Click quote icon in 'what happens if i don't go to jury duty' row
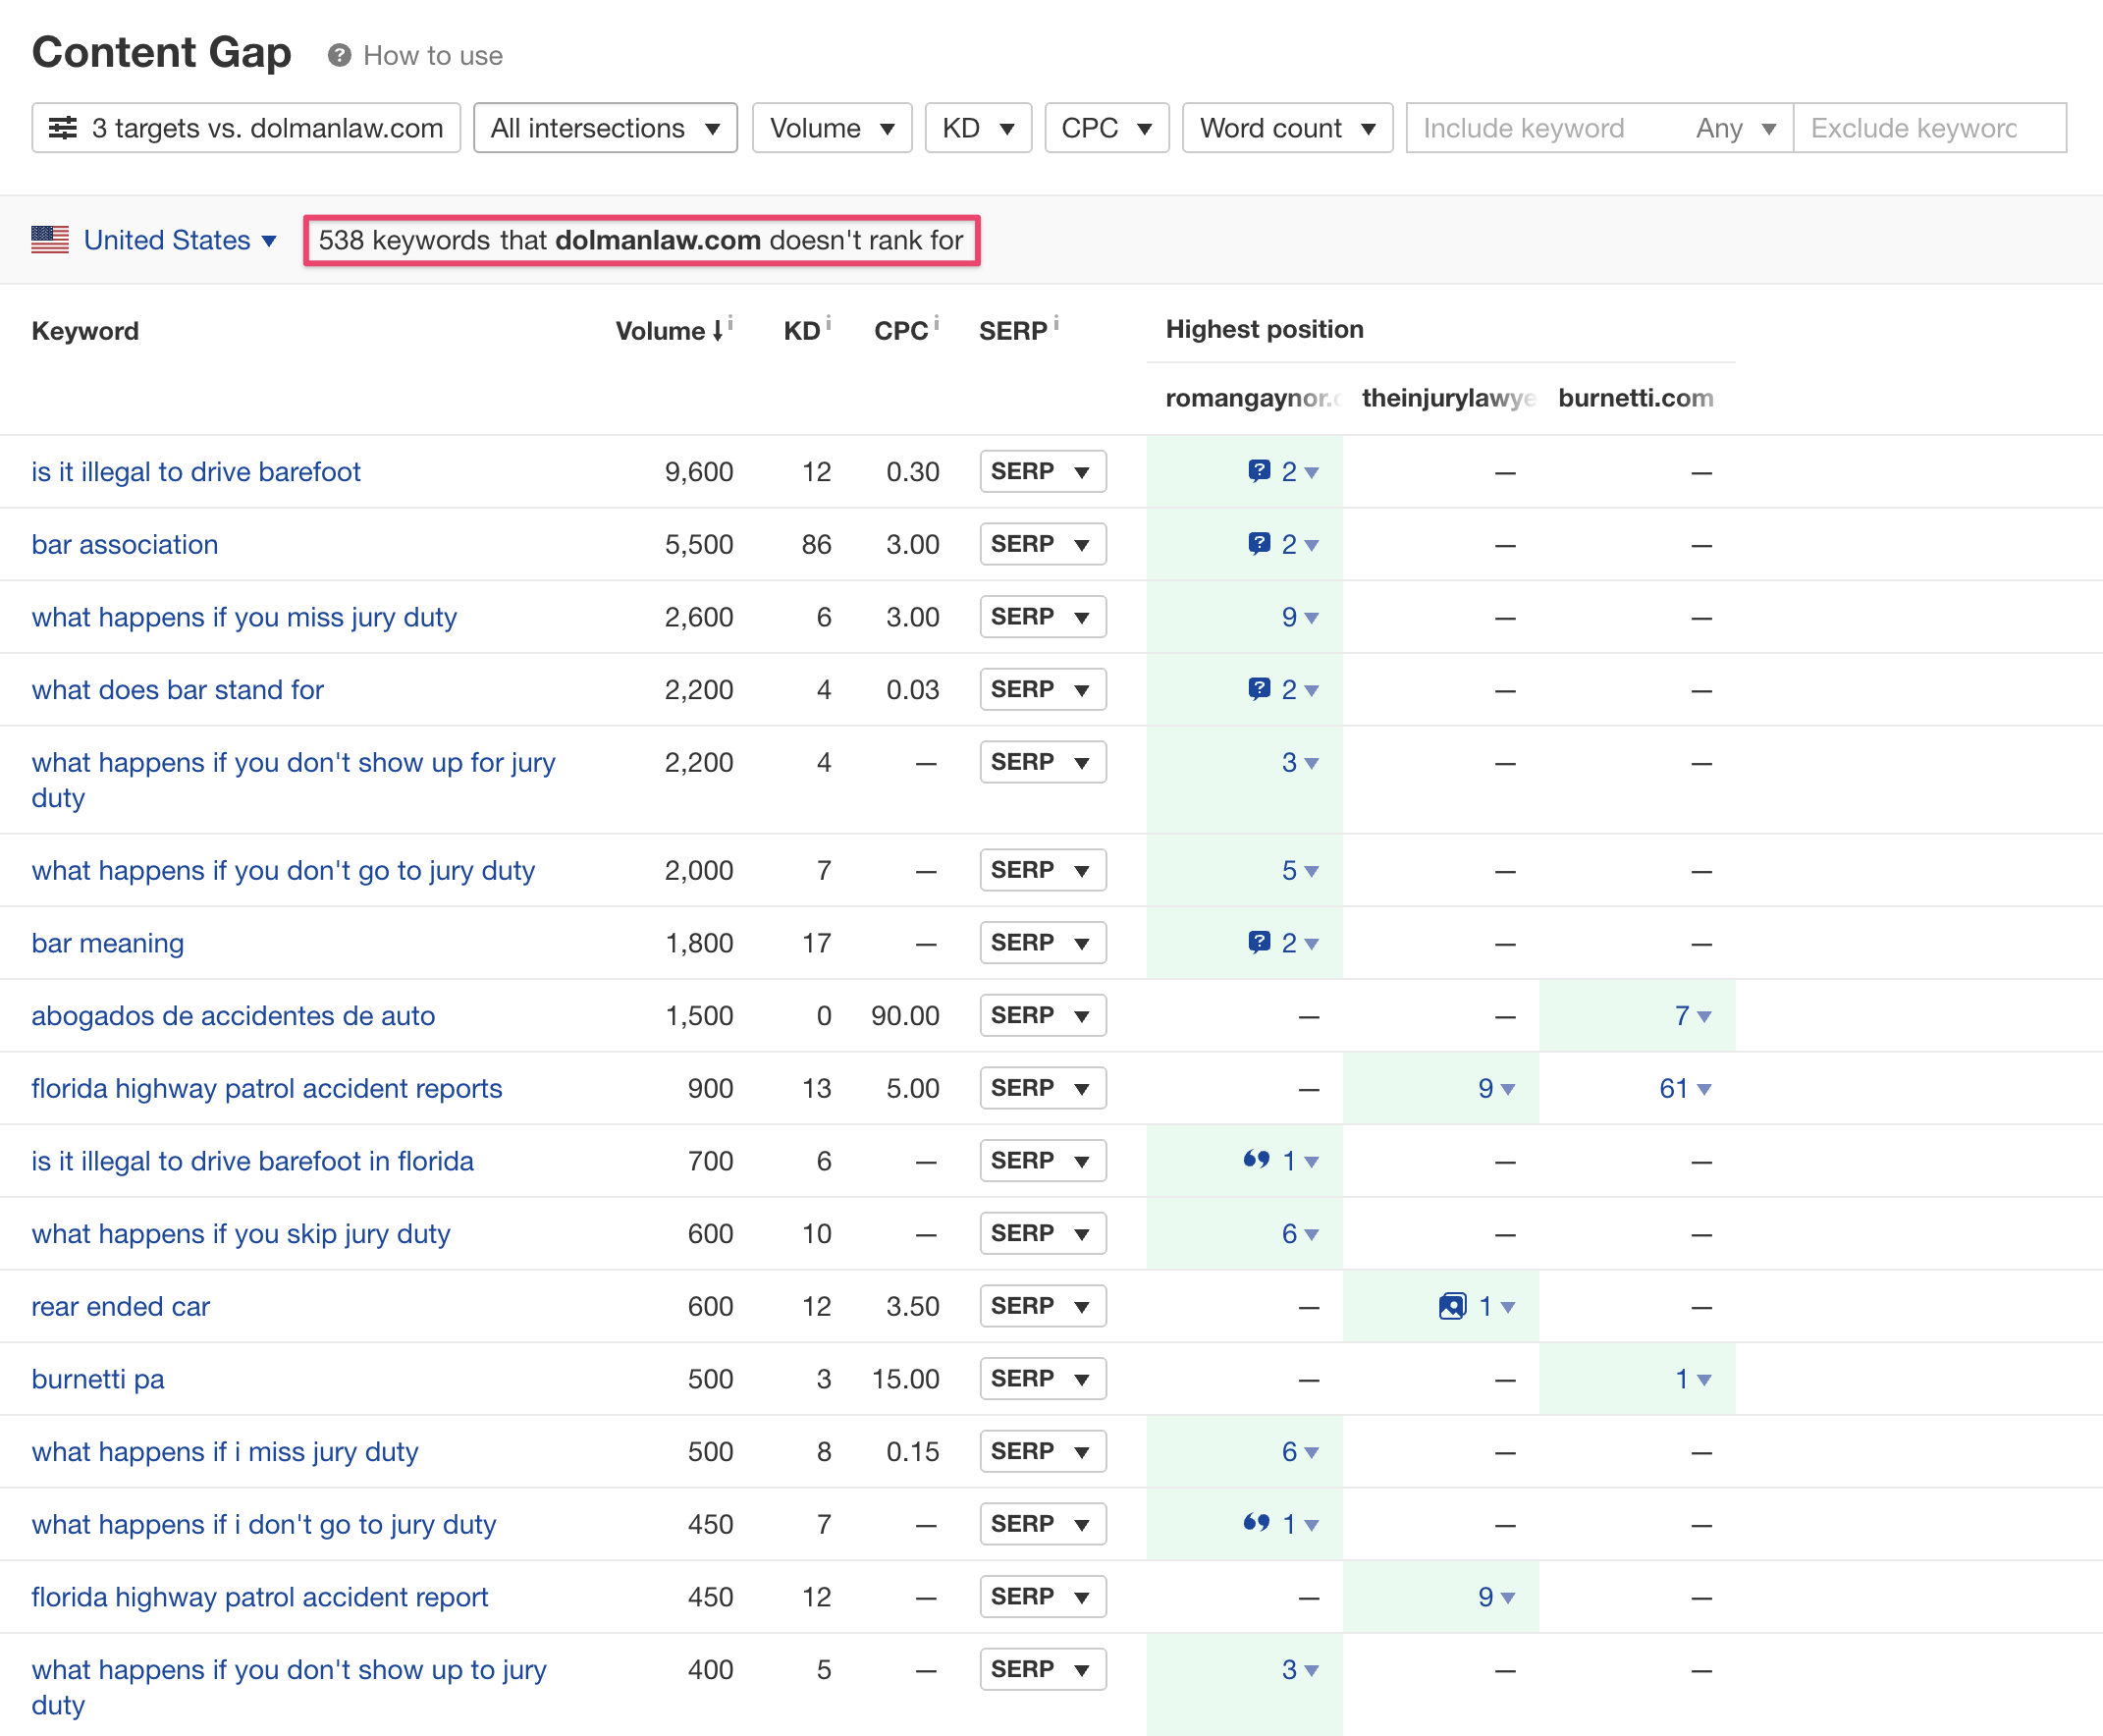This screenshot has width=2103, height=1736. (1256, 1522)
